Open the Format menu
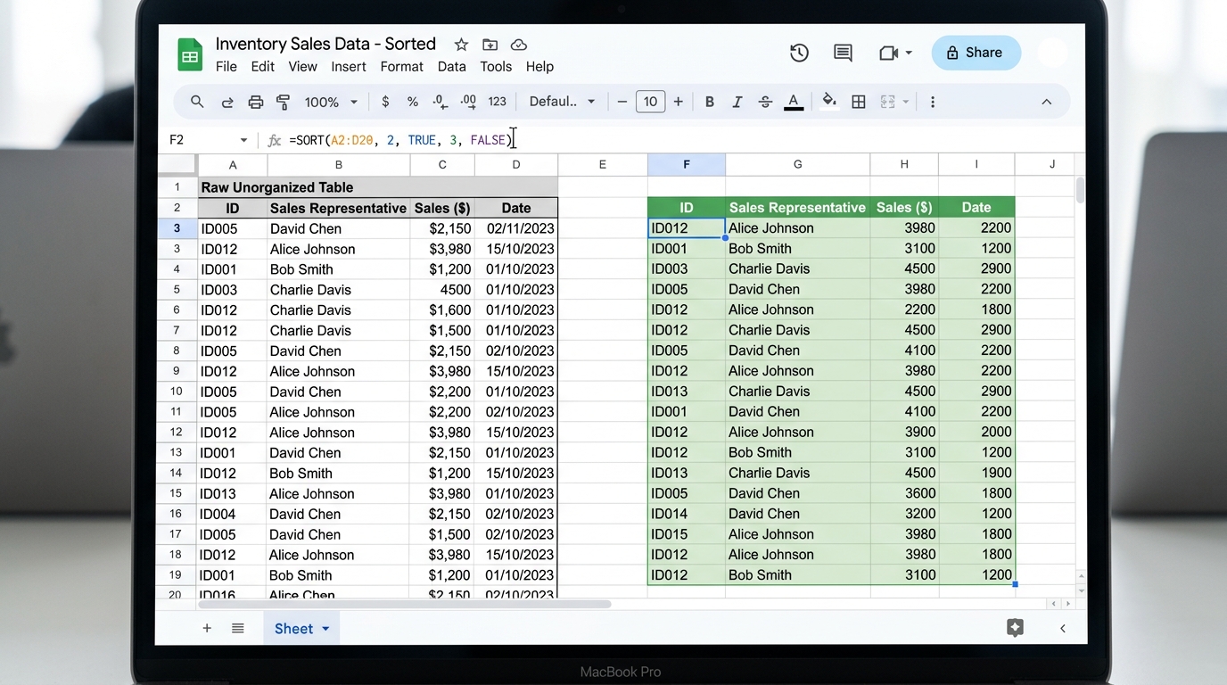 [x=402, y=66]
